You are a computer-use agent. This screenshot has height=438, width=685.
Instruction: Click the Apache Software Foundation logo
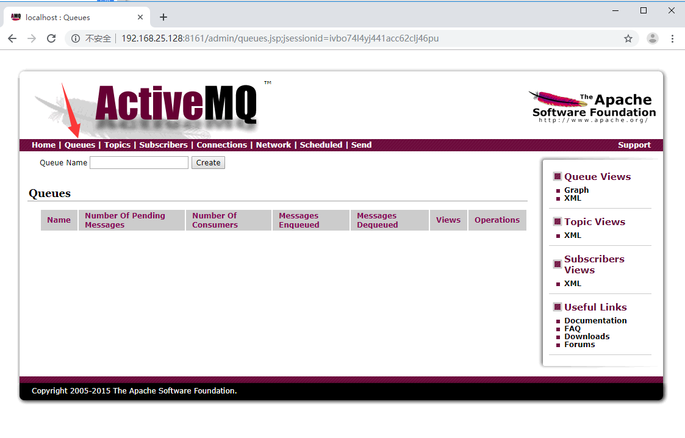point(592,107)
